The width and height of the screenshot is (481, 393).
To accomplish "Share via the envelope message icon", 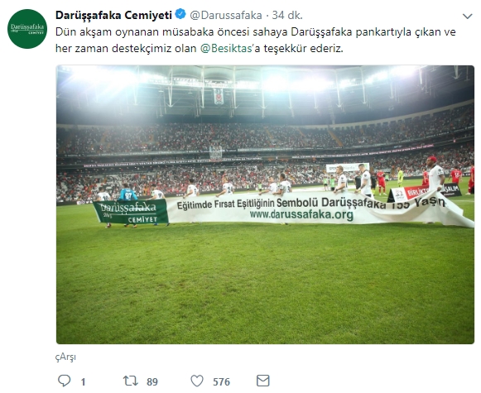I will (x=263, y=381).
